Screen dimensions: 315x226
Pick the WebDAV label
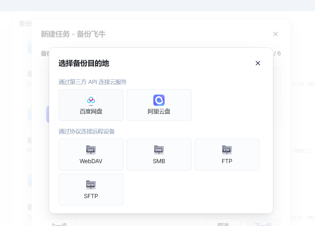coord(91,161)
